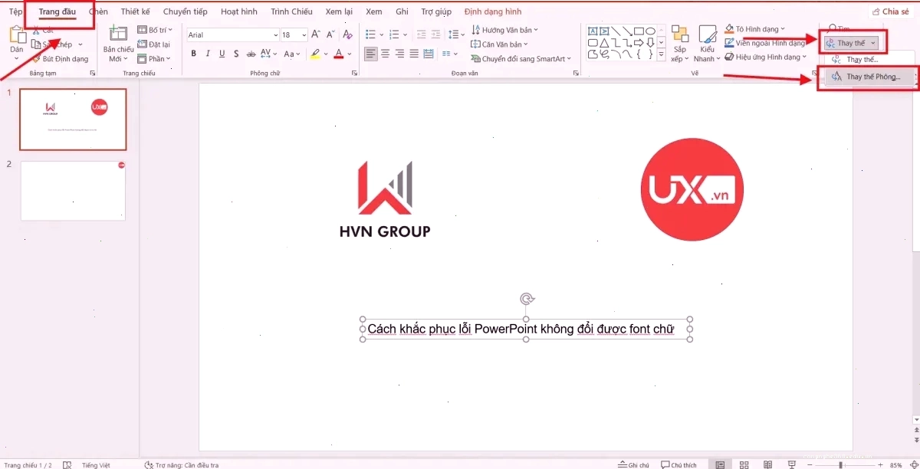The width and height of the screenshot is (920, 469).
Task: Open the Hướng Văn bản text direction dropdown
Action: click(504, 30)
